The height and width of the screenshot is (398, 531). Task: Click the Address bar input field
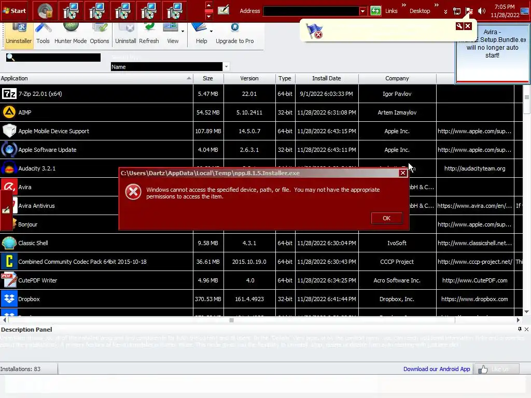311,11
